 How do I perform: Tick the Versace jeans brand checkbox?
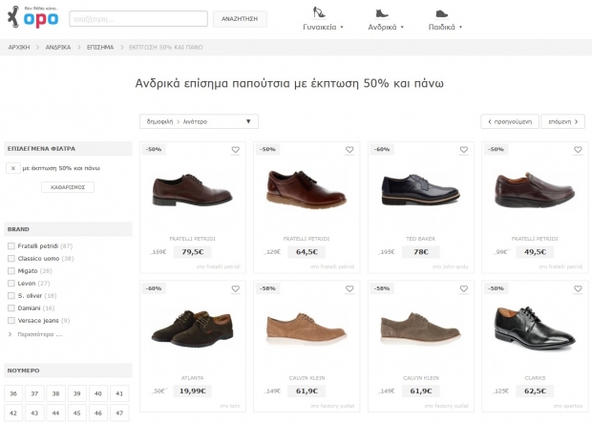point(11,321)
